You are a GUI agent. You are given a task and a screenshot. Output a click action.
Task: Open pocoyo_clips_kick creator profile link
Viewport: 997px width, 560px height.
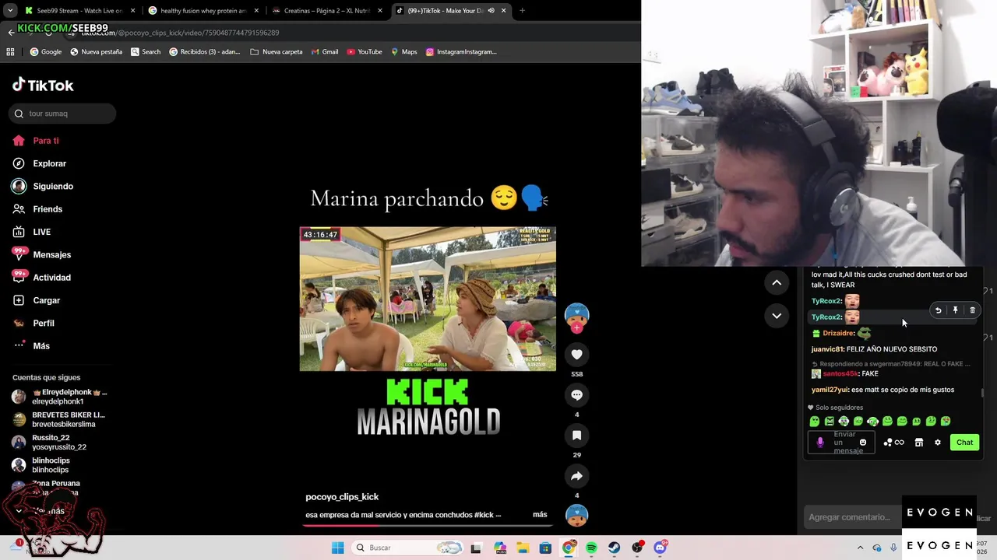[x=342, y=497]
